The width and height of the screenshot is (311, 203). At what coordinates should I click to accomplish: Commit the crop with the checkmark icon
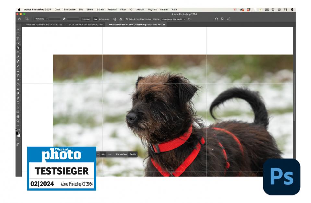point(228,19)
